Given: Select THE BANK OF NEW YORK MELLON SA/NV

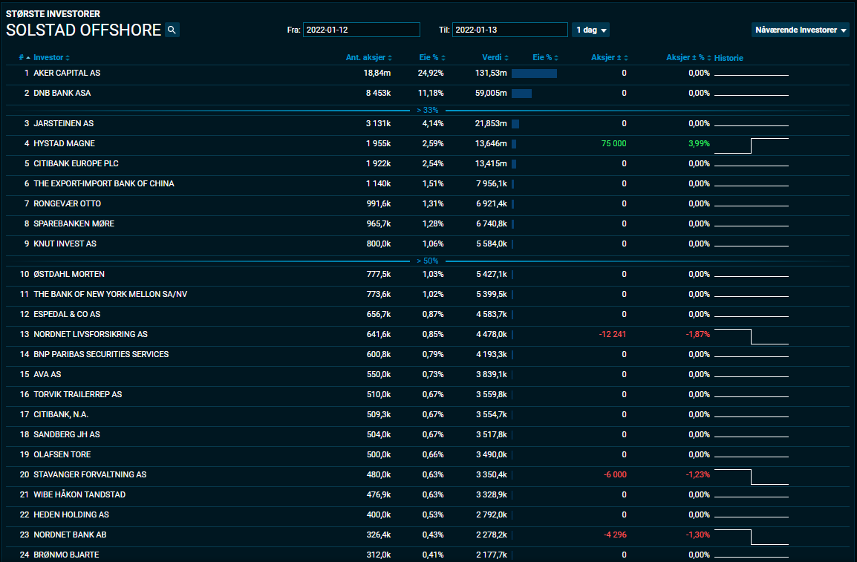Looking at the screenshot, I should 111,295.
